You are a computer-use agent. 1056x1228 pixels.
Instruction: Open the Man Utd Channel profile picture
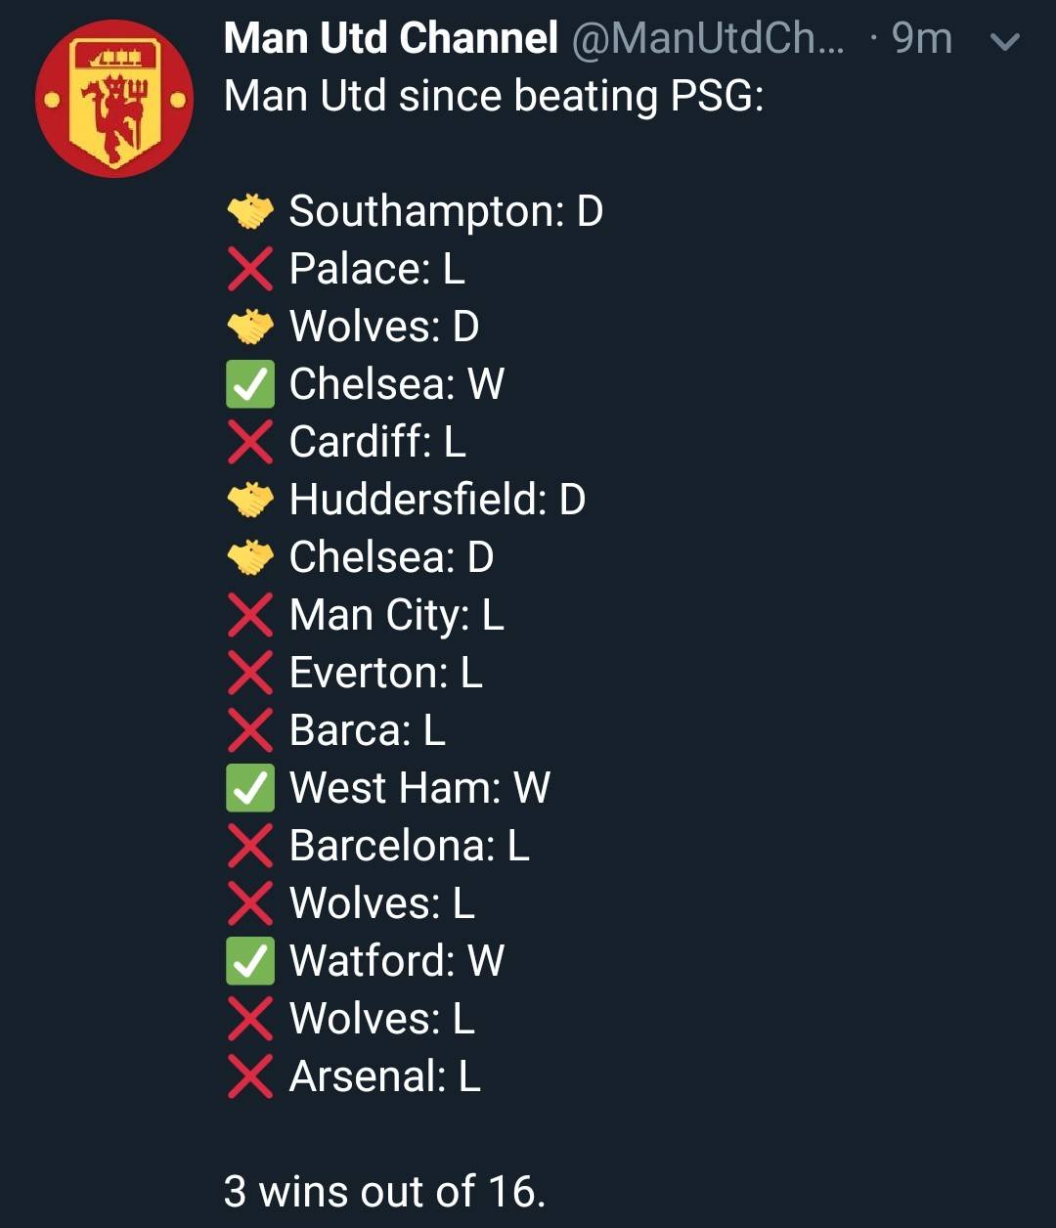[114, 99]
